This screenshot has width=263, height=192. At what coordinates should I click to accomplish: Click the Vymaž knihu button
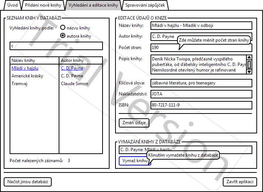coord(135,161)
